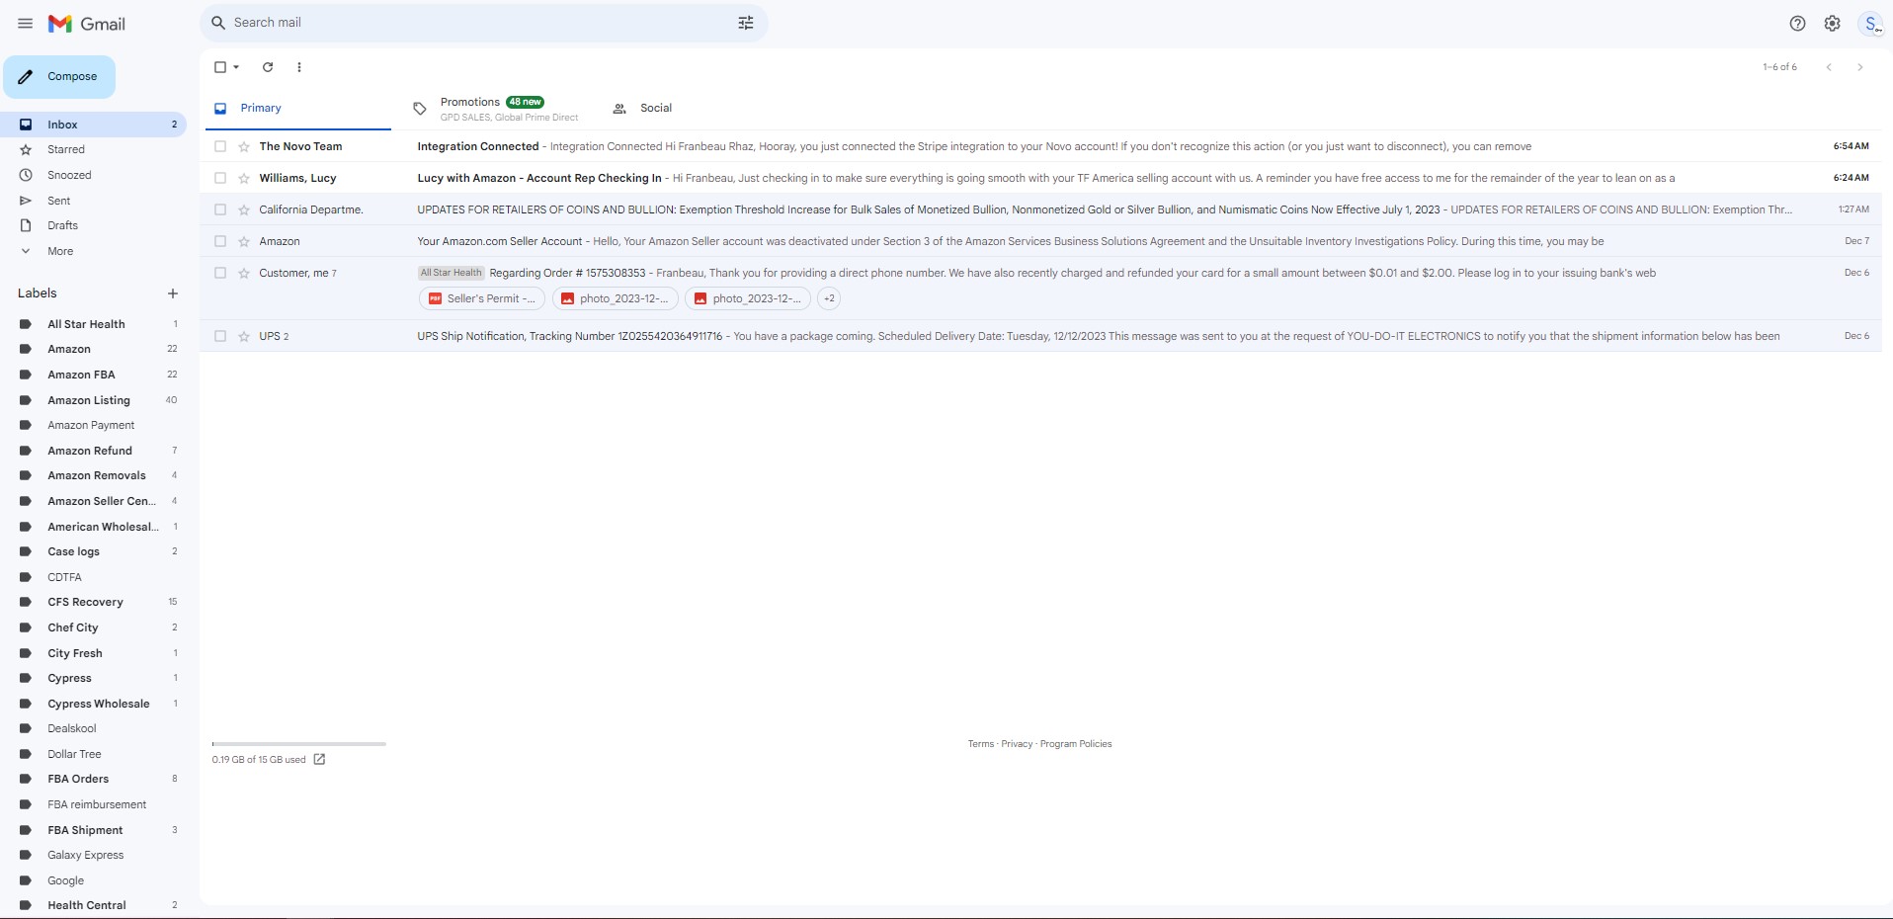Open the Snoozed folder

point(93,175)
